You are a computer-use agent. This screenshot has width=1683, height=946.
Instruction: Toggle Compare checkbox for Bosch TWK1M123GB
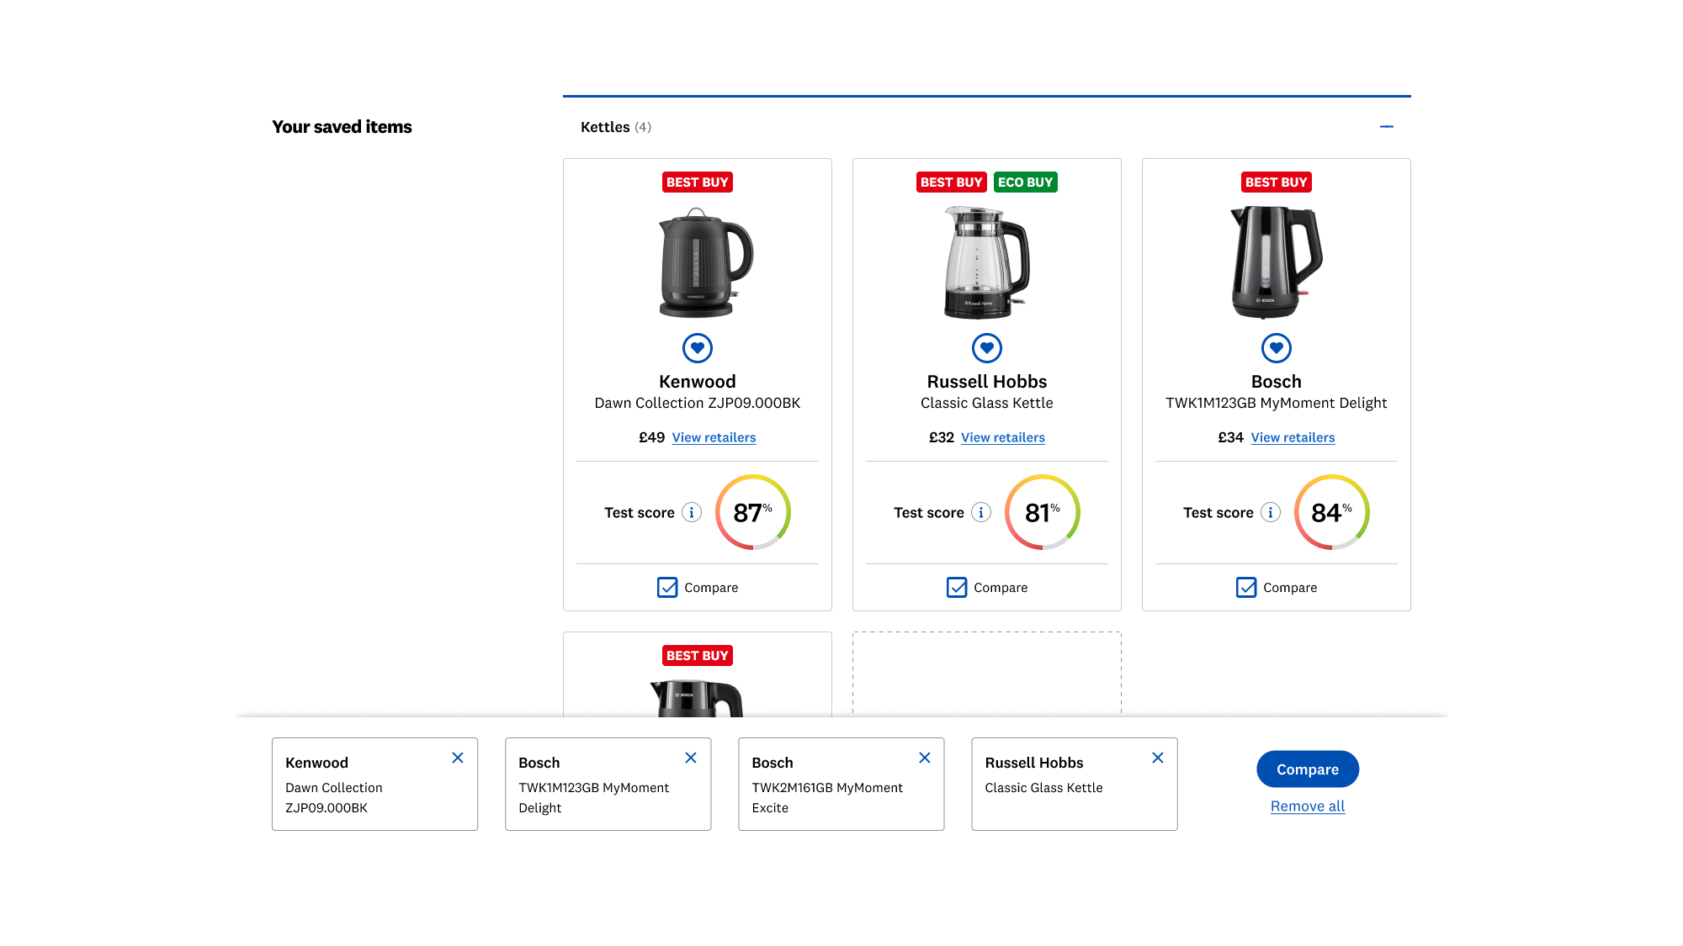point(1246,587)
